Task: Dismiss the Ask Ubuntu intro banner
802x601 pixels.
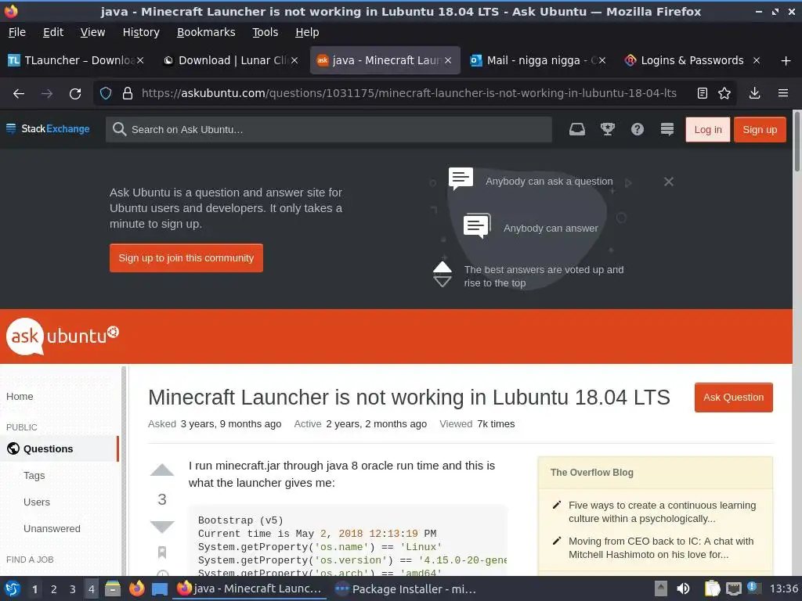Action: click(x=669, y=182)
